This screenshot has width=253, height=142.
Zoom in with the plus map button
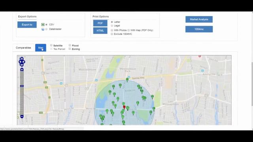[x=22, y=69]
